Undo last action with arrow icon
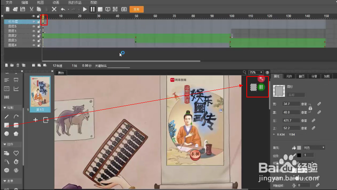 coord(63,9)
